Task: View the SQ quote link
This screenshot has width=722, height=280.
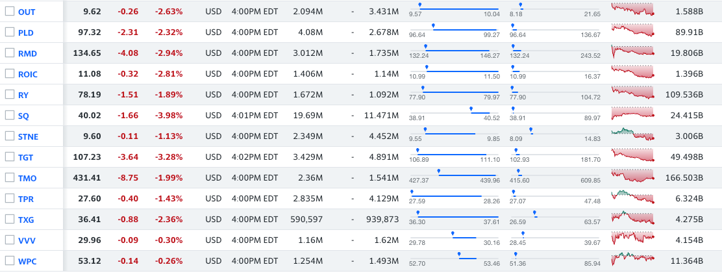Action: click(23, 116)
